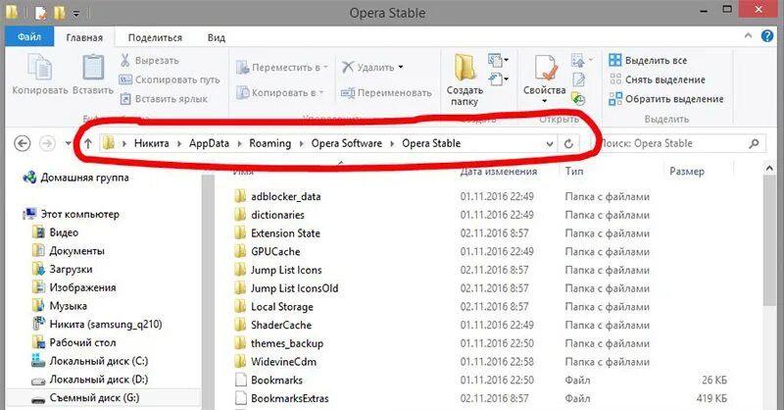Select Этот компьютер in navigation pane
Image resolution: width=784 pixels, height=410 pixels.
pyautogui.click(x=72, y=214)
